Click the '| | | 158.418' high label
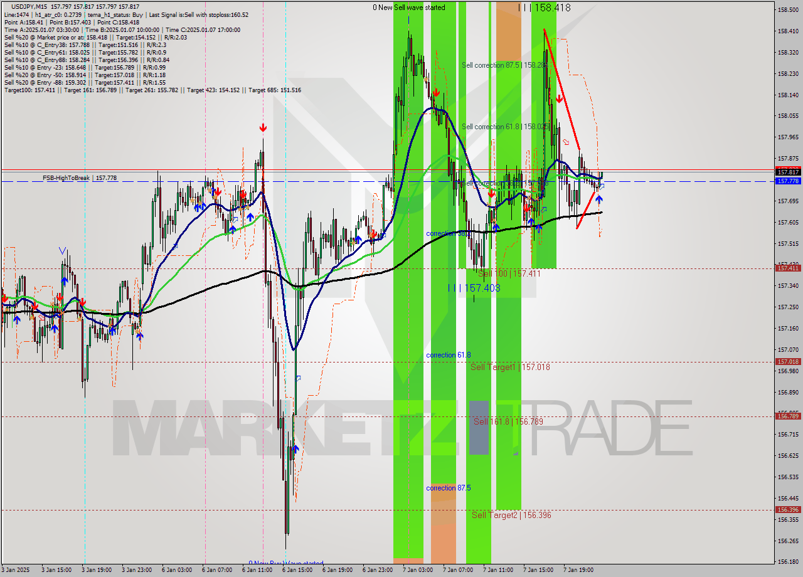The height and width of the screenshot is (577, 803). pyautogui.click(x=545, y=8)
